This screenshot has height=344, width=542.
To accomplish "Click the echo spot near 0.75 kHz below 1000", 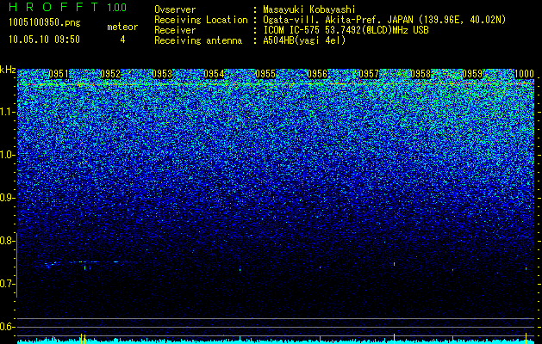I will (x=526, y=268).
